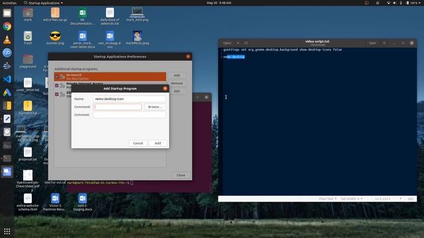Open the text editor pencil icon in dock

tap(7, 119)
